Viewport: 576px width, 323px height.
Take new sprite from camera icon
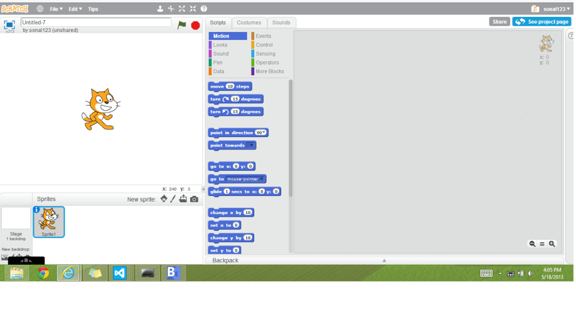coord(194,199)
